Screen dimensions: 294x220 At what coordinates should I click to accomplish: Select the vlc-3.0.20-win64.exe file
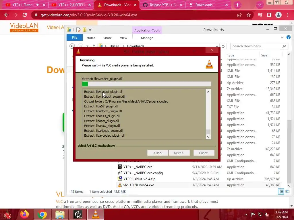tap(139, 185)
